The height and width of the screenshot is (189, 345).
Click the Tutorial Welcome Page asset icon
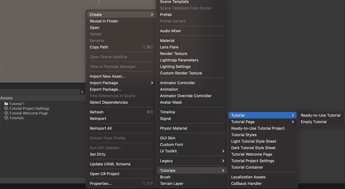point(6,113)
